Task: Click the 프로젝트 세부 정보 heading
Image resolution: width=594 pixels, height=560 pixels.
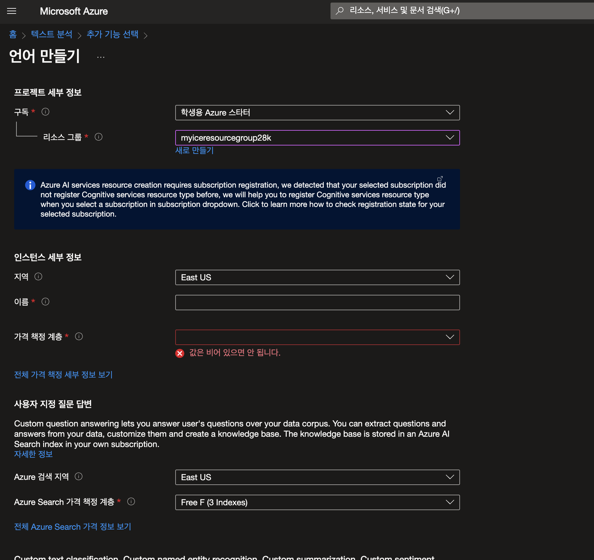Action: [x=48, y=92]
